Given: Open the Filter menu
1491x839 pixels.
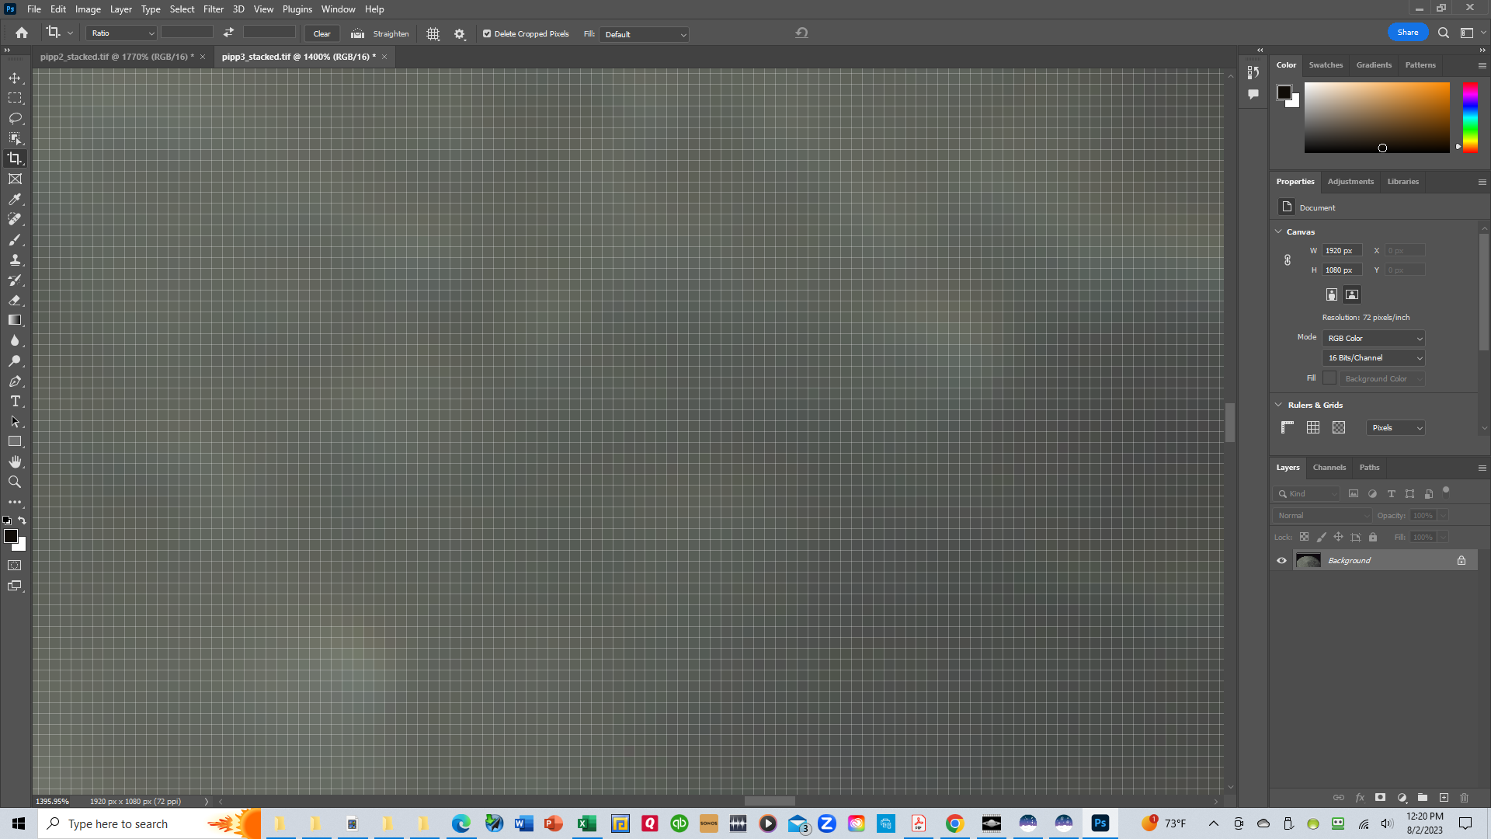Looking at the screenshot, I should (x=213, y=9).
